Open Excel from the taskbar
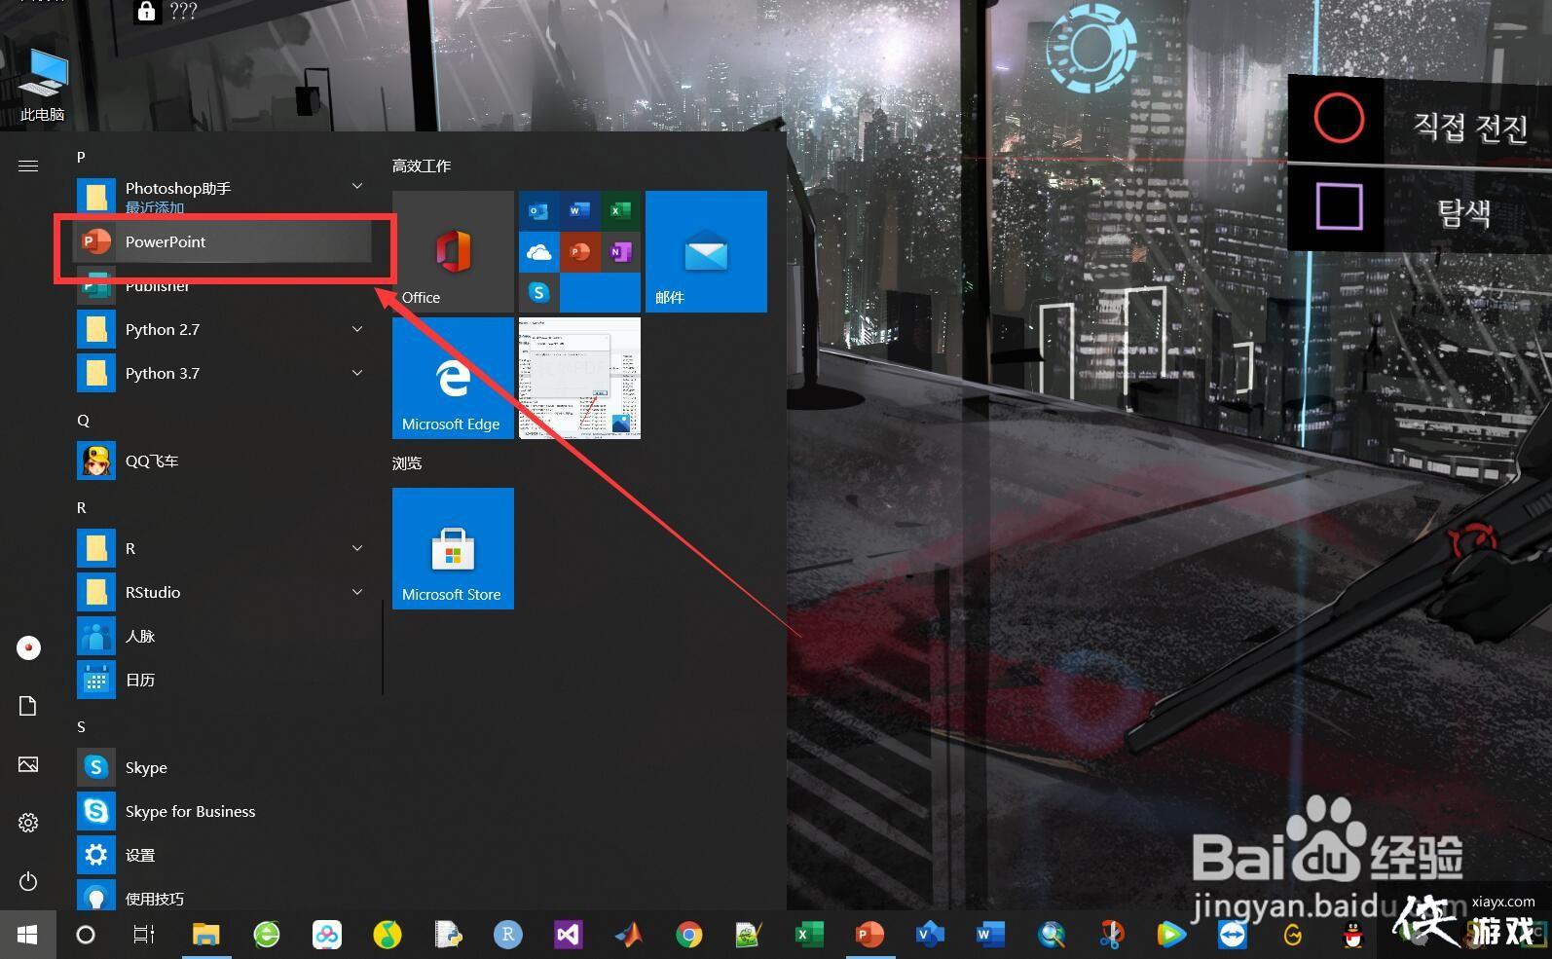 809,935
